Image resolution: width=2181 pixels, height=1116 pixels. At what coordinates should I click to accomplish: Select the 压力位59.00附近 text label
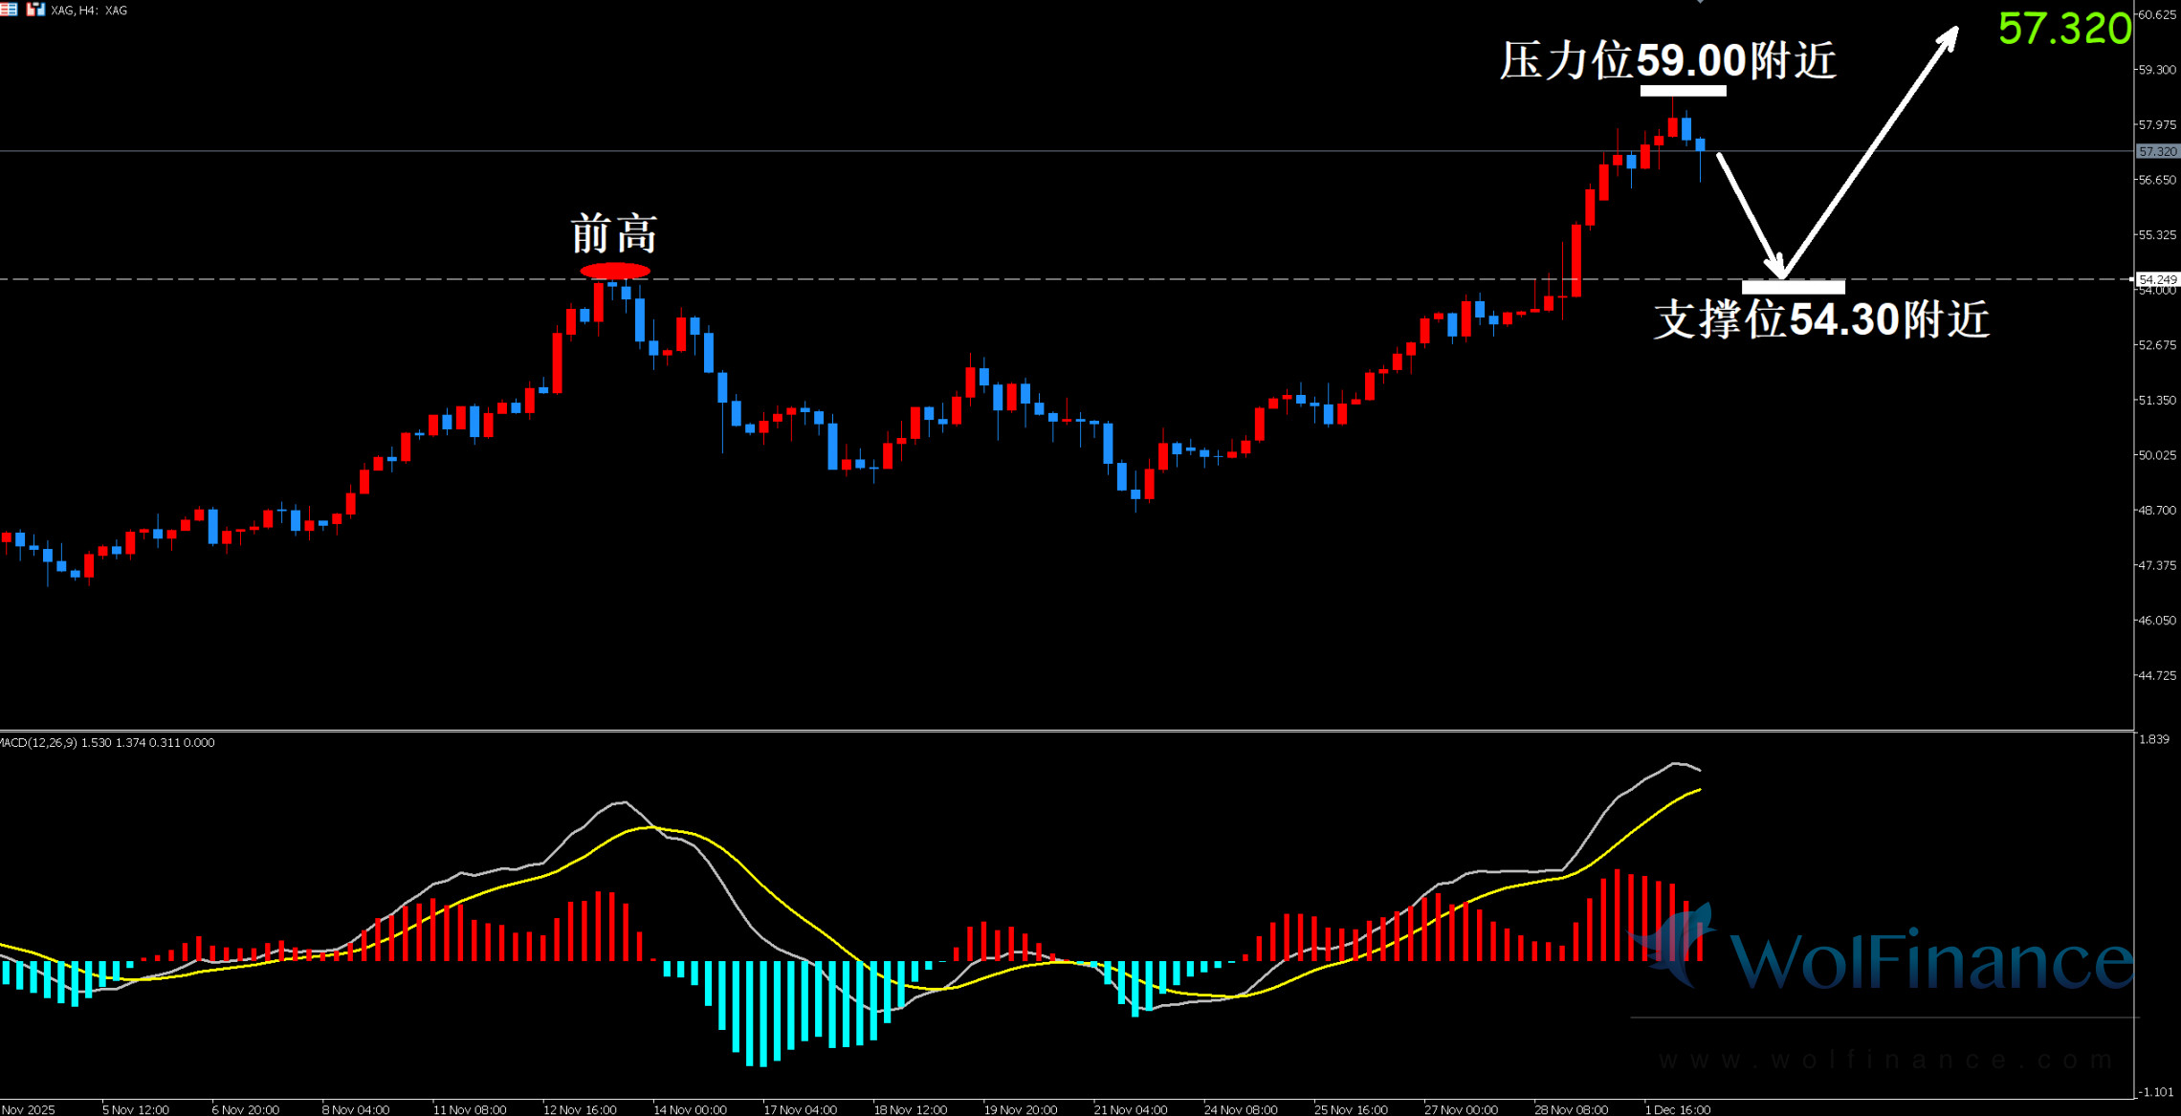click(1667, 60)
